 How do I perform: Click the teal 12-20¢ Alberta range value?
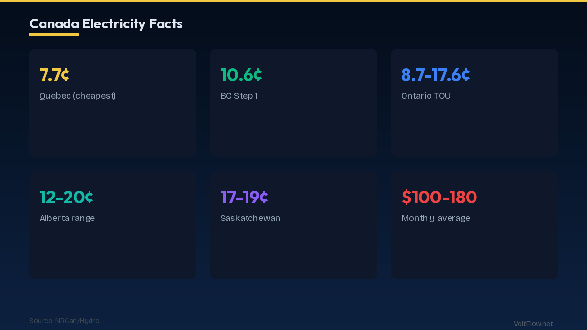coord(66,198)
